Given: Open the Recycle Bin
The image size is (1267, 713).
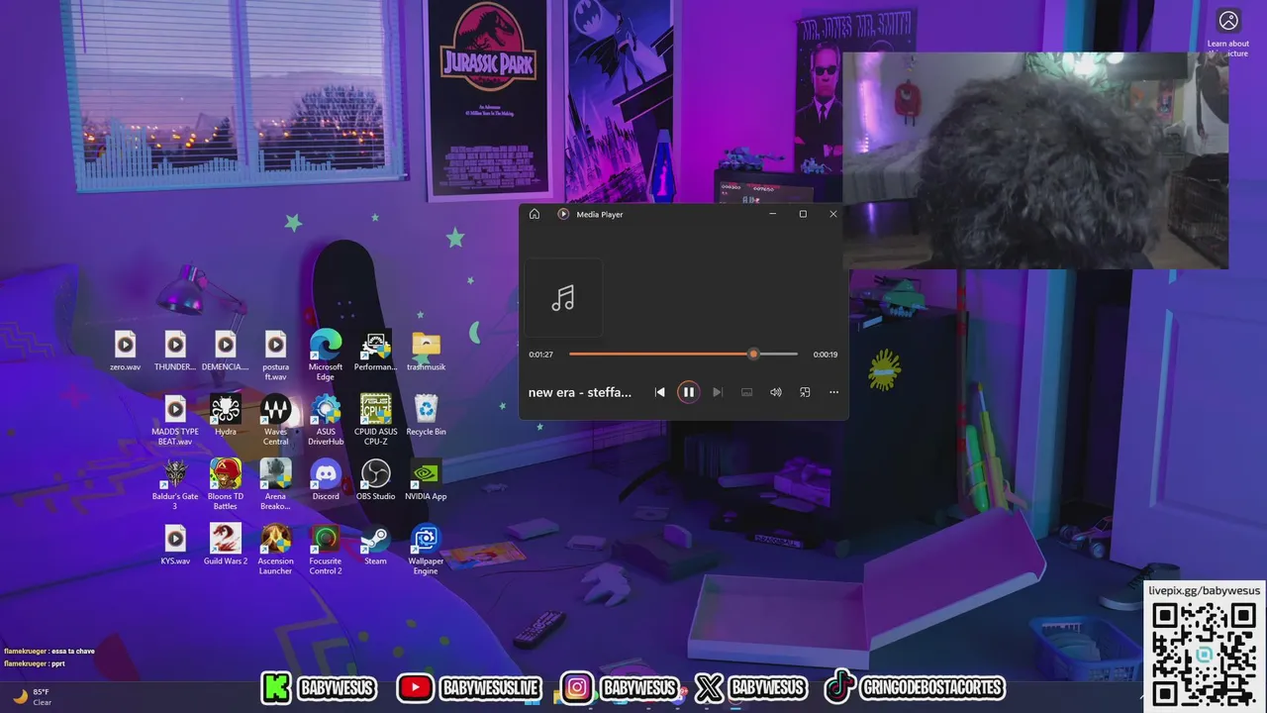Looking at the screenshot, I should (426, 416).
